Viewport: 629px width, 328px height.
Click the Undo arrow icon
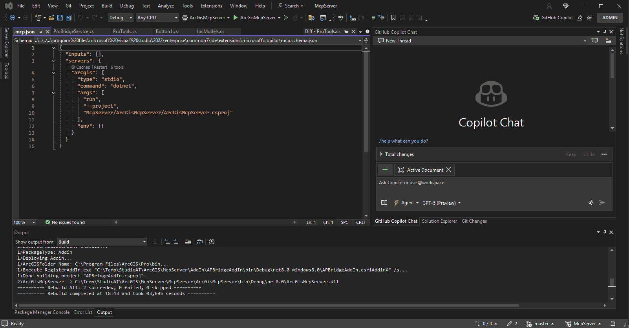pos(80,18)
